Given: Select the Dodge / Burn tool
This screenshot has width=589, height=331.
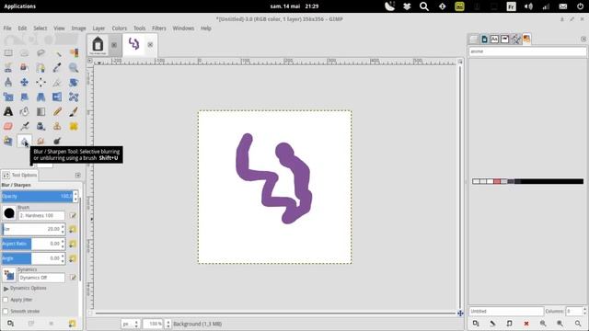Looking at the screenshot, I should pos(57,141).
